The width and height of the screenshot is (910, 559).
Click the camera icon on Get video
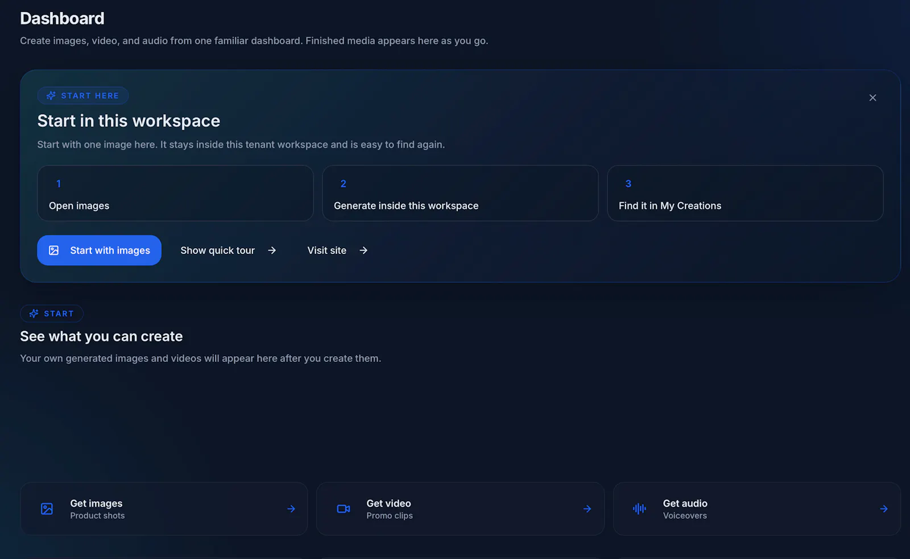click(x=344, y=509)
